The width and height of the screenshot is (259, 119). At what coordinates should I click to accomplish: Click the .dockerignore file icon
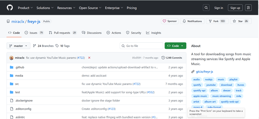click(x=11, y=101)
